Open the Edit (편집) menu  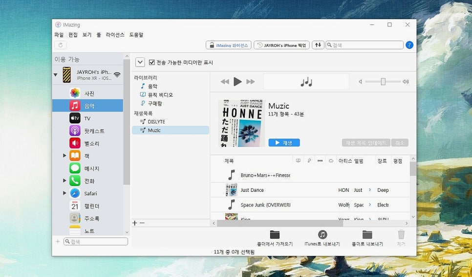[73, 35]
